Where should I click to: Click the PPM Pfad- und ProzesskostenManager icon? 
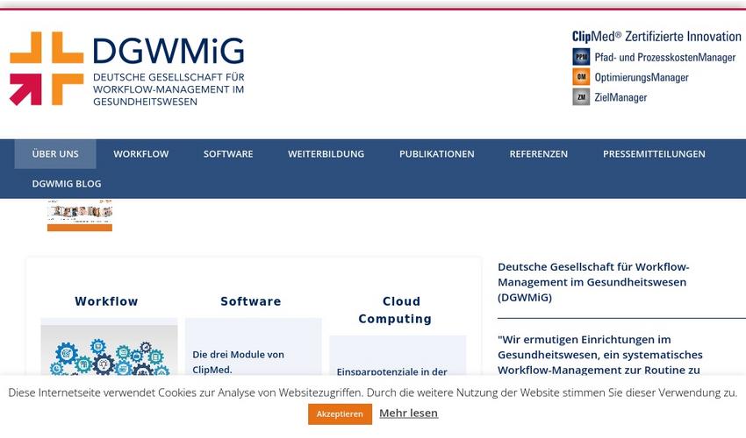(x=581, y=57)
